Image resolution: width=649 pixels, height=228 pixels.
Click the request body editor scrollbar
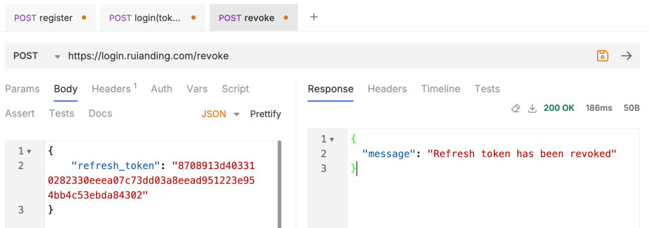coord(280,184)
